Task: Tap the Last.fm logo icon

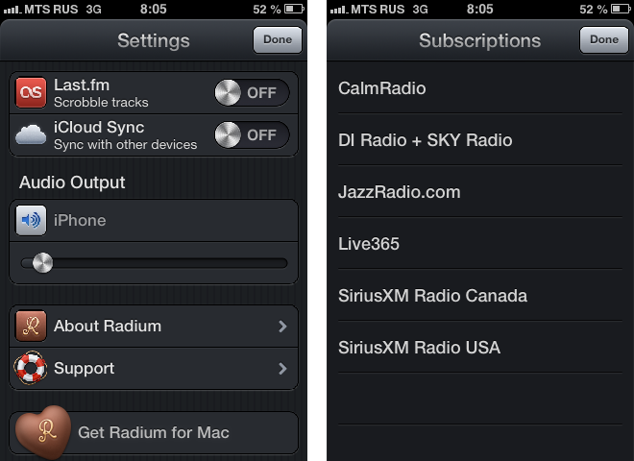Action: [32, 92]
